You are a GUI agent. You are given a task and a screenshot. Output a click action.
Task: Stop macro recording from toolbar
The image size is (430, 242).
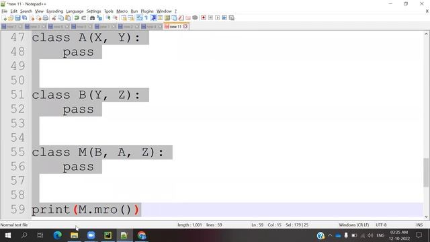(x=210, y=18)
